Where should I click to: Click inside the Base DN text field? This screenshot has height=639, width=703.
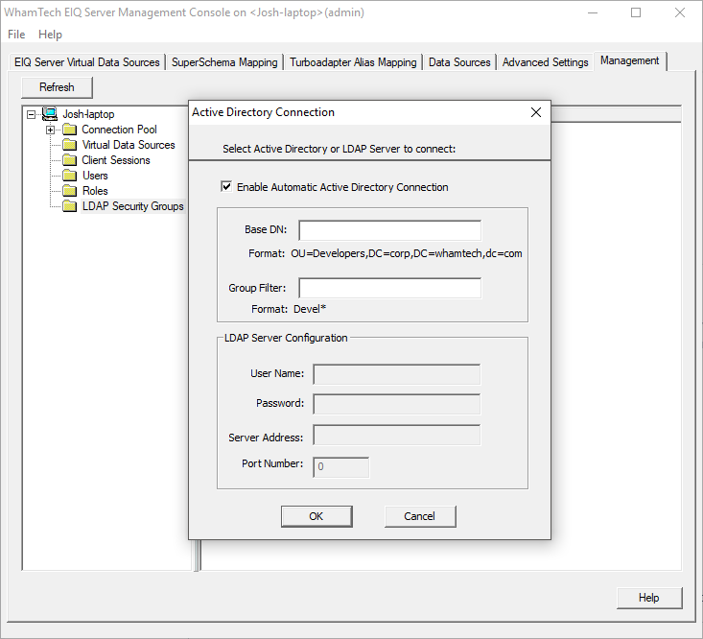pos(389,230)
